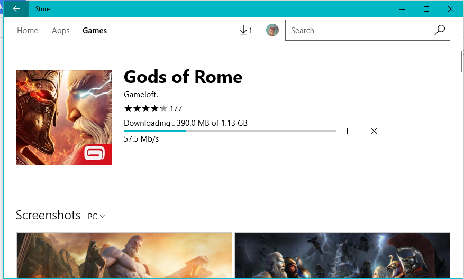The image size is (464, 279).
Task: Click the magnifier search icon
Action: pyautogui.click(x=440, y=30)
